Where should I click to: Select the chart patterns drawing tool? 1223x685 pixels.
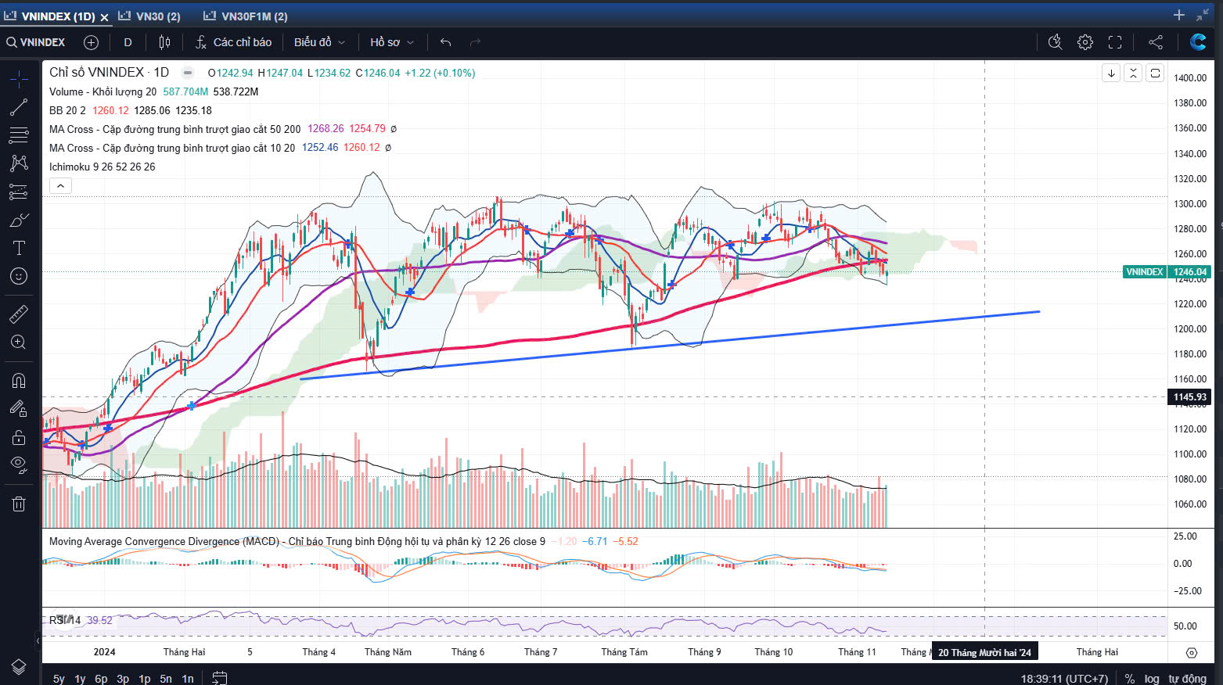pyautogui.click(x=19, y=163)
